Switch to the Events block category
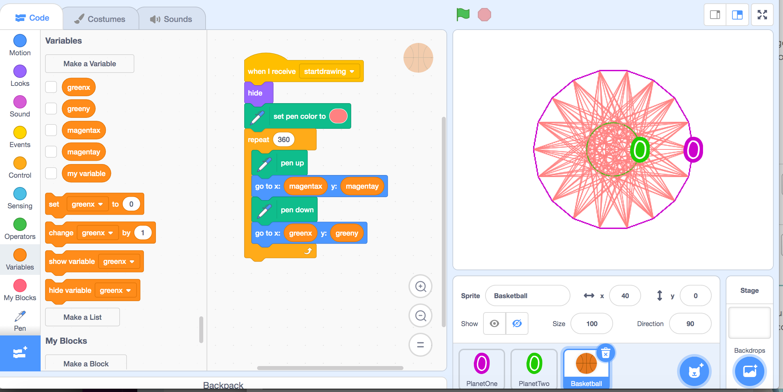Screen dimensions: 783x392 [x=20, y=136]
